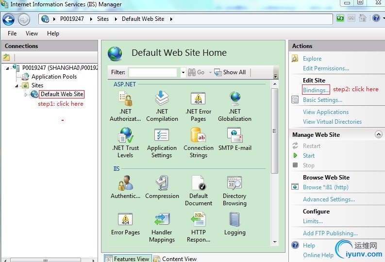Switch to Features View tab

128,259
